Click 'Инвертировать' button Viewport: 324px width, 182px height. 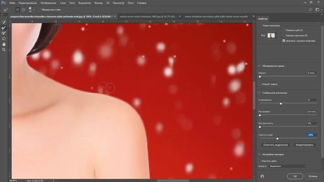point(304,145)
